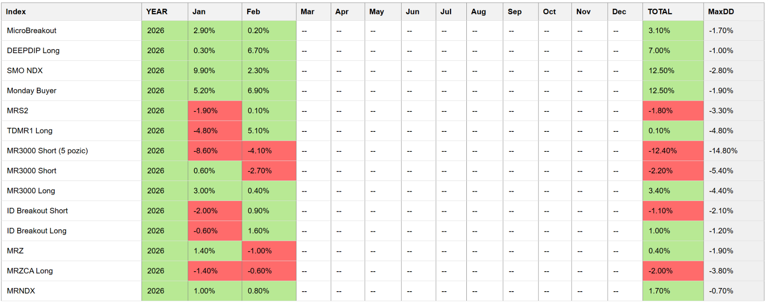Select the SMO NDX Jan 9.90% cell
Screen dimensions: 768x304
(204, 71)
